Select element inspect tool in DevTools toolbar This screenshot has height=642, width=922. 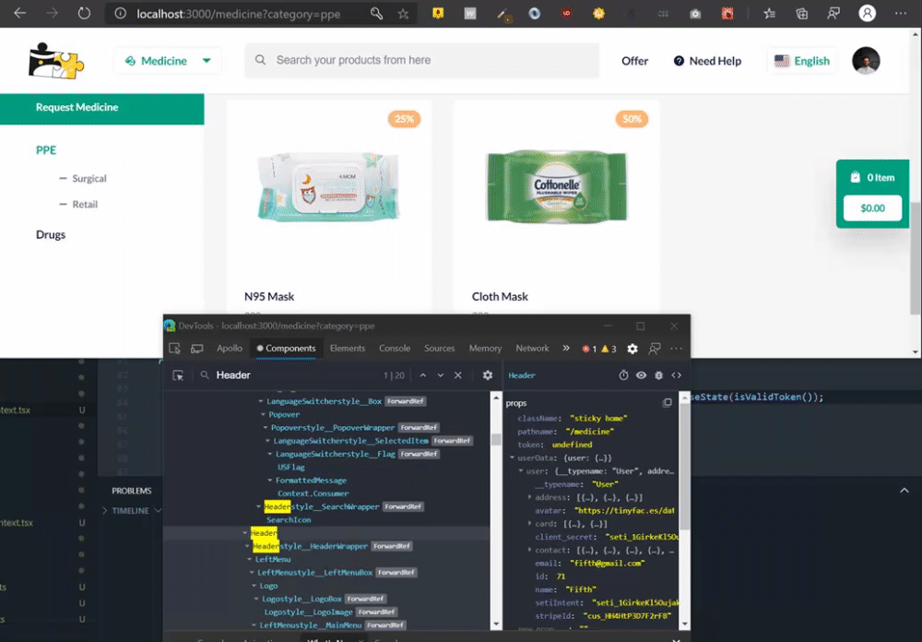174,349
